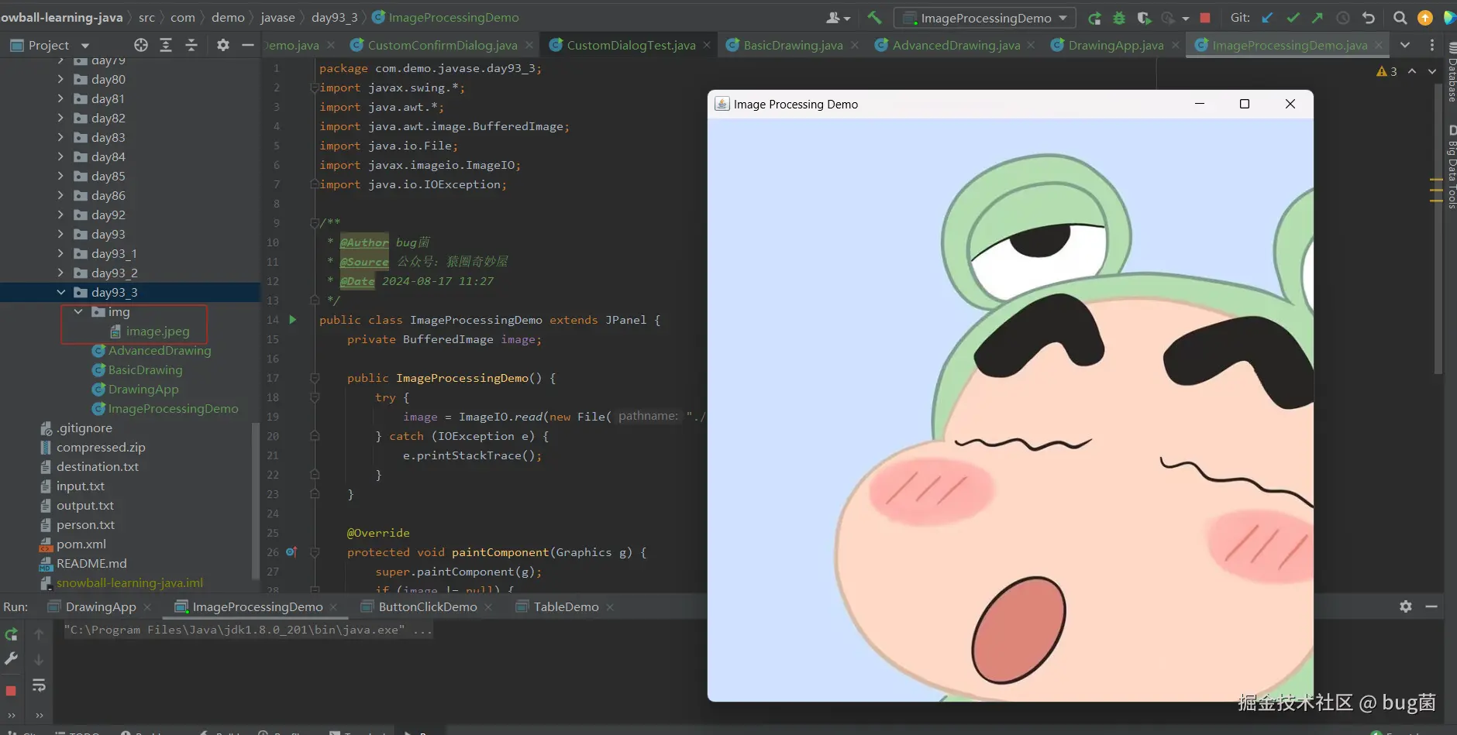Screen dimensions: 1457x735
Task: Expand the day80 folder
Action: 61,79
